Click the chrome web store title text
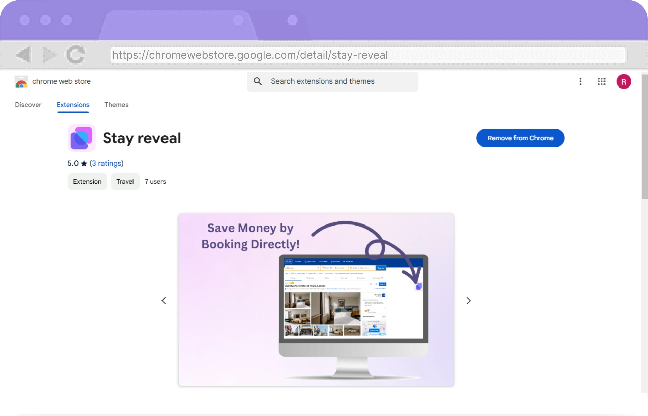The width and height of the screenshot is (648, 416). tap(62, 81)
